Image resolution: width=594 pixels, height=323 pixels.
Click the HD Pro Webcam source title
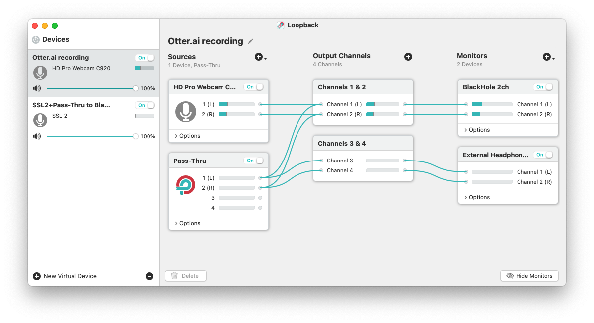tap(205, 87)
